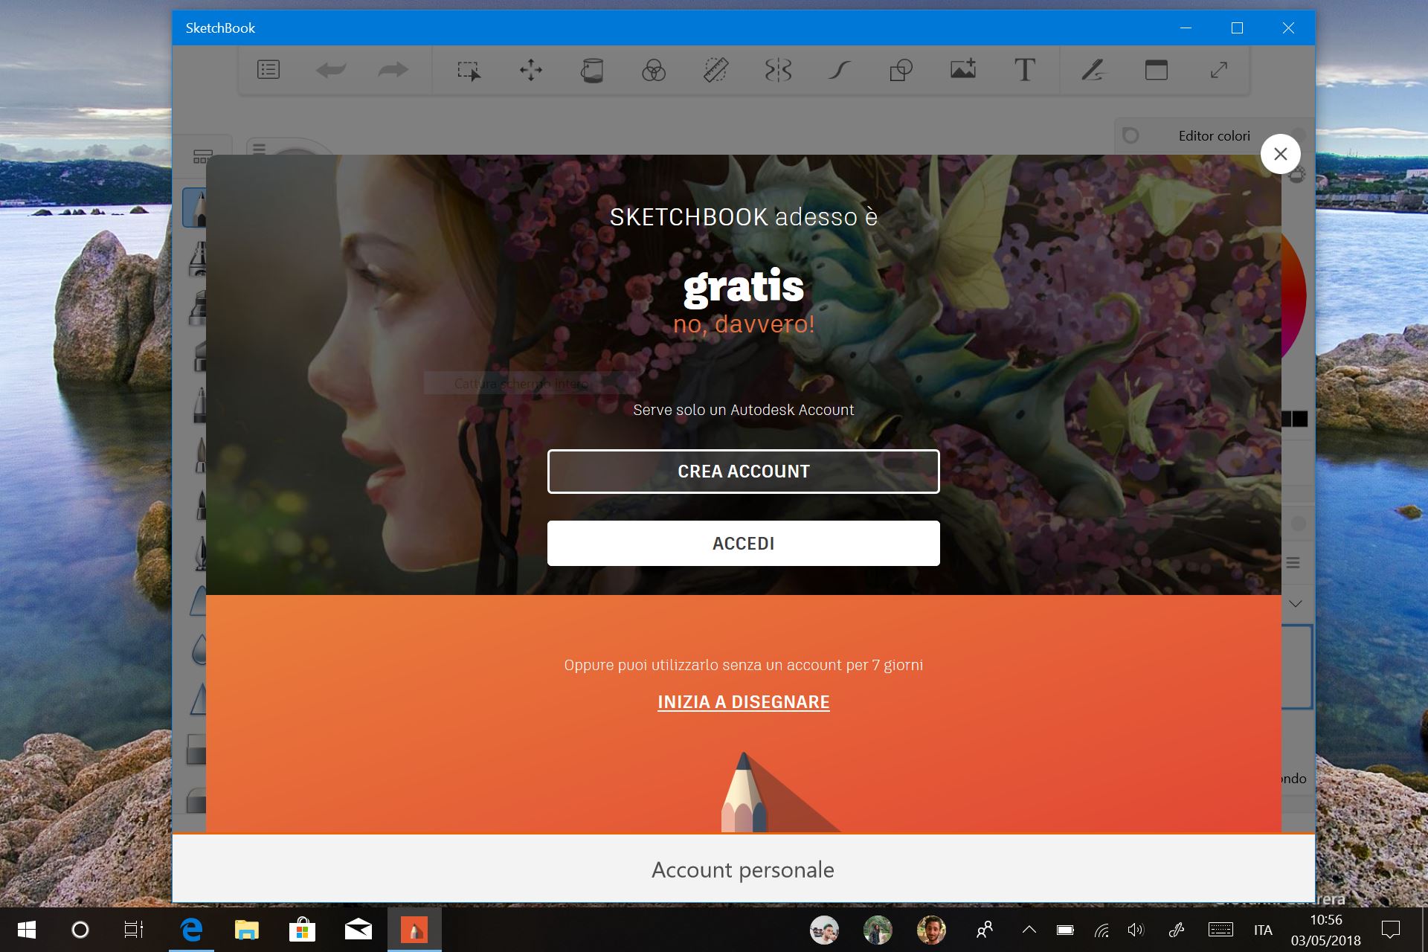Enable the Symmetry tool
The width and height of the screenshot is (1428, 952).
778,71
